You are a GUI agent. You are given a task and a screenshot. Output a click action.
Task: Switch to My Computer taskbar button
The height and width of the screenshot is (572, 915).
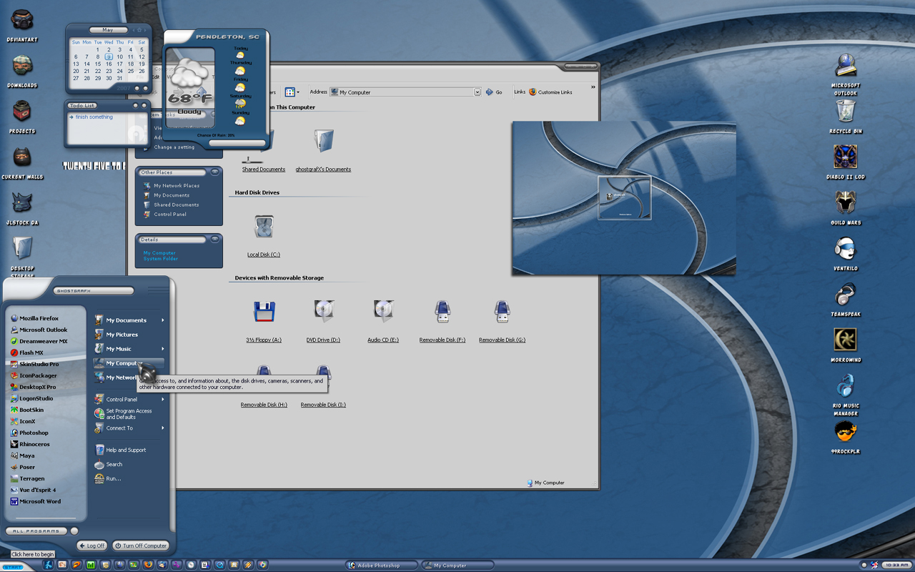coord(457,566)
